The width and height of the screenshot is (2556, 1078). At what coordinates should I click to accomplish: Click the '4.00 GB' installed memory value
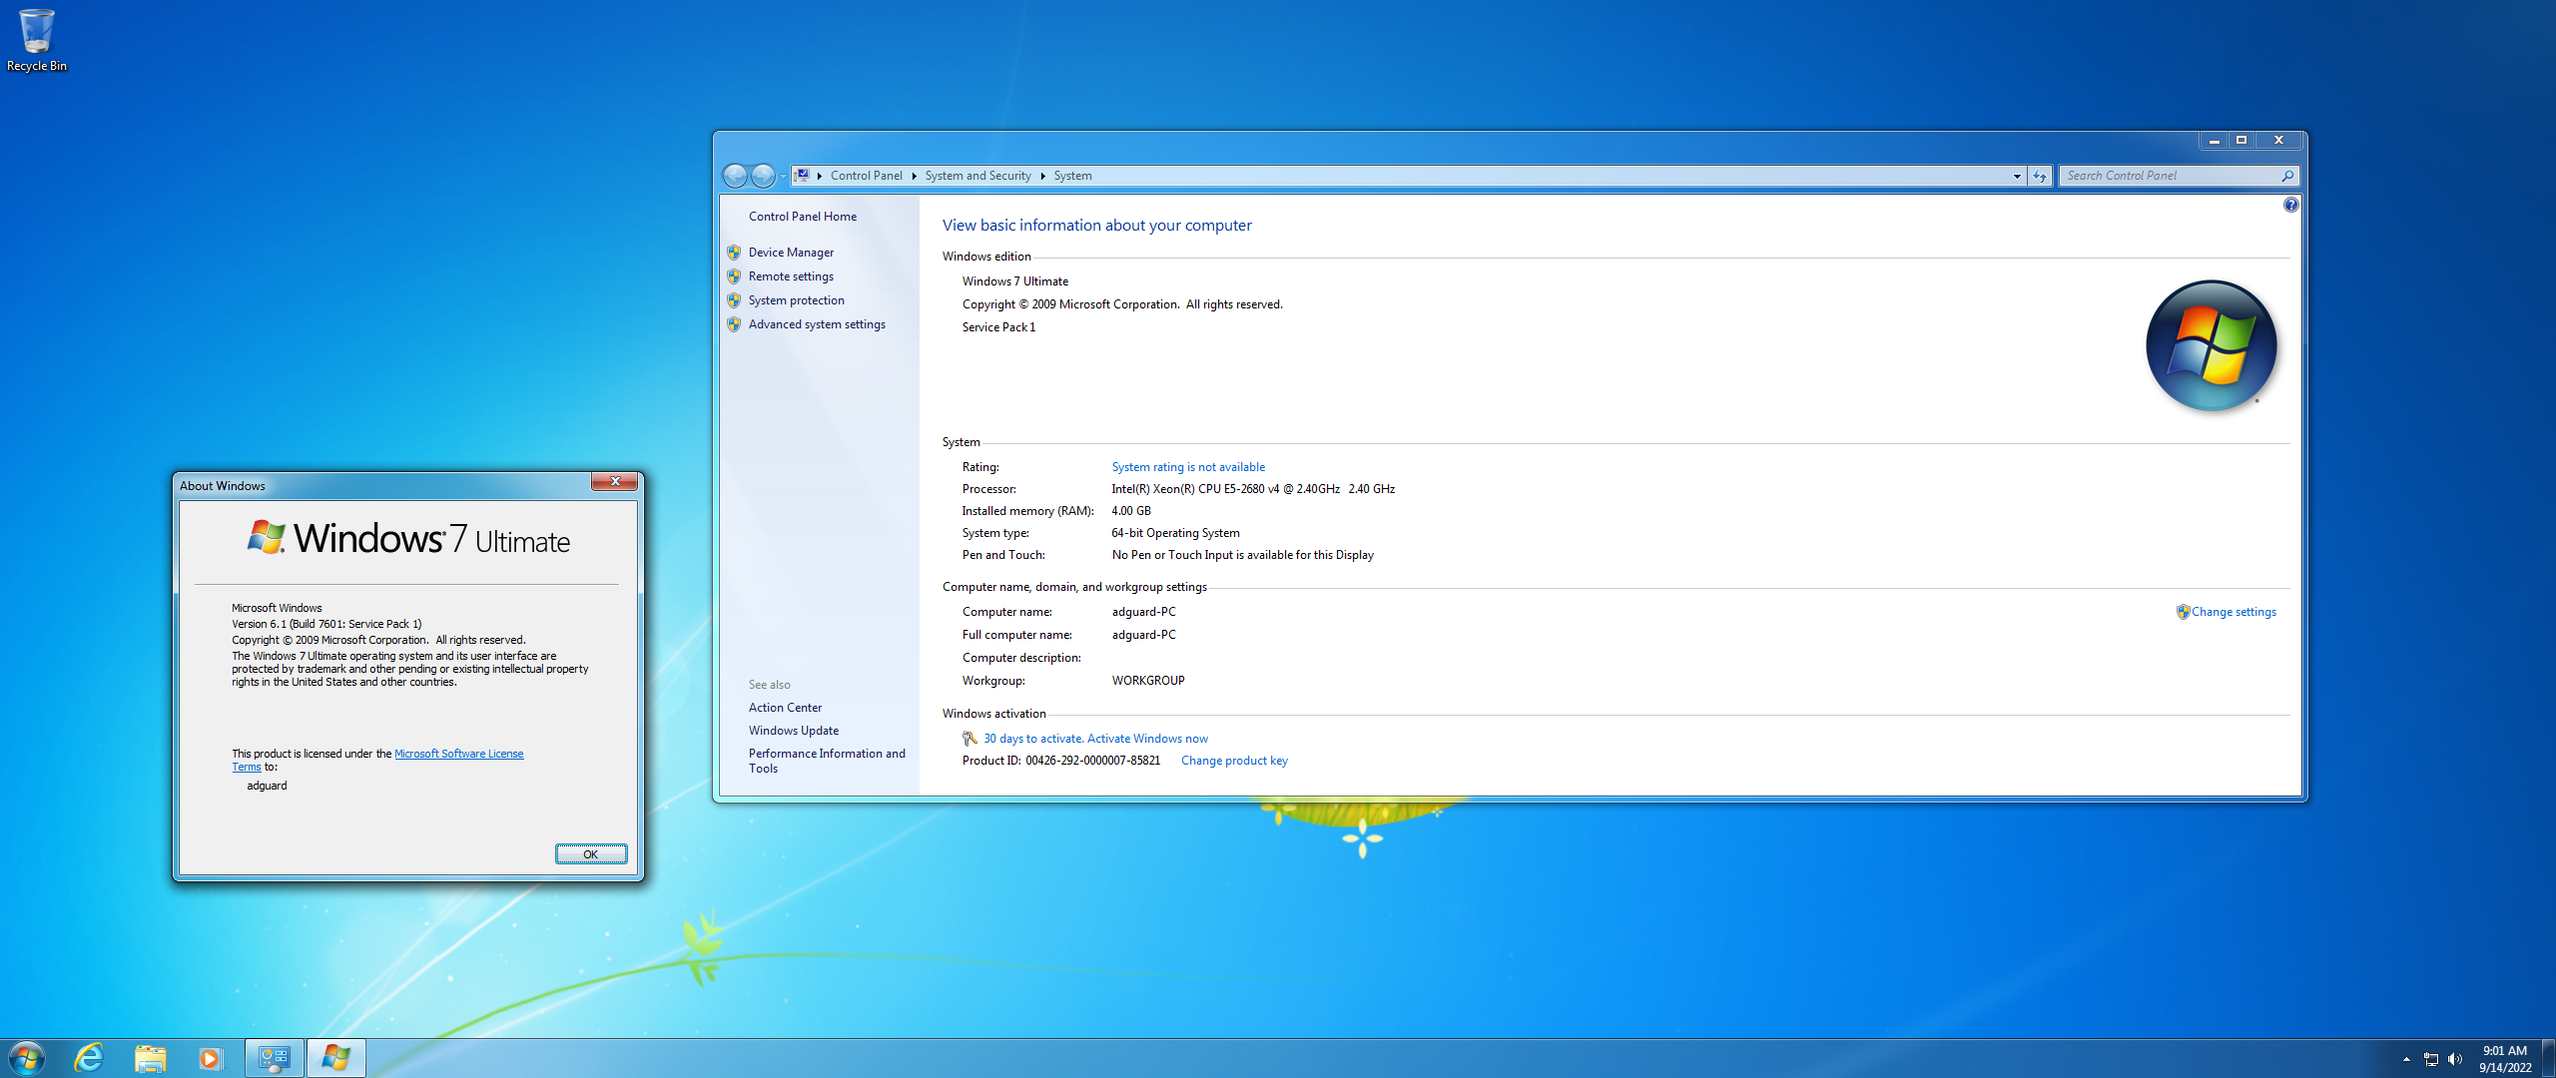coord(1131,511)
